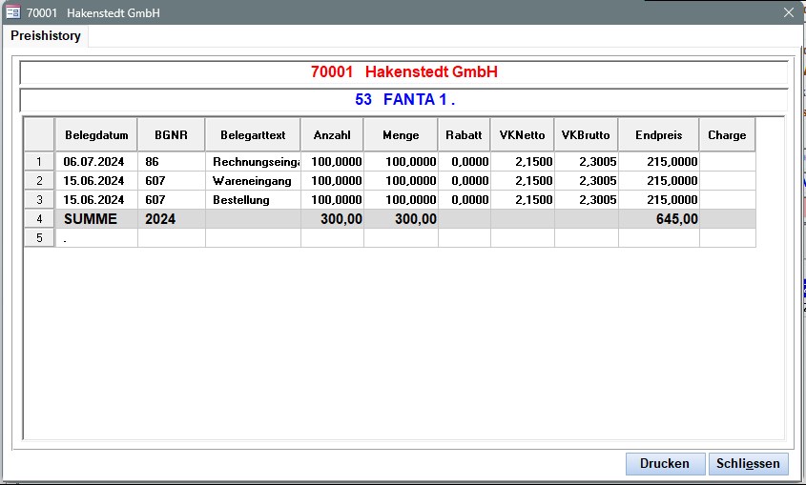Click the empty Belegdatum cell in row 5

(x=96, y=238)
